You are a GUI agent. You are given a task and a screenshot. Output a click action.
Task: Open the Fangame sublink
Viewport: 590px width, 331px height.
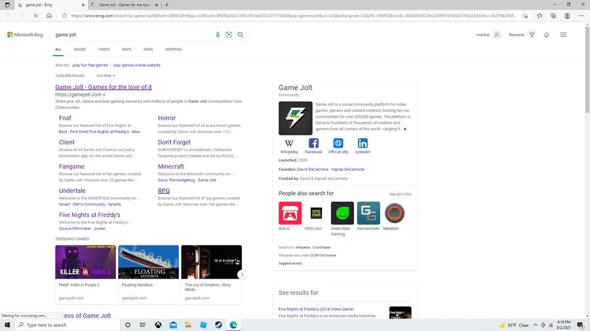pyautogui.click(x=71, y=166)
